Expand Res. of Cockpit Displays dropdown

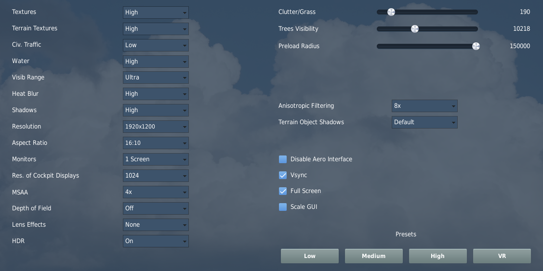[x=156, y=176]
